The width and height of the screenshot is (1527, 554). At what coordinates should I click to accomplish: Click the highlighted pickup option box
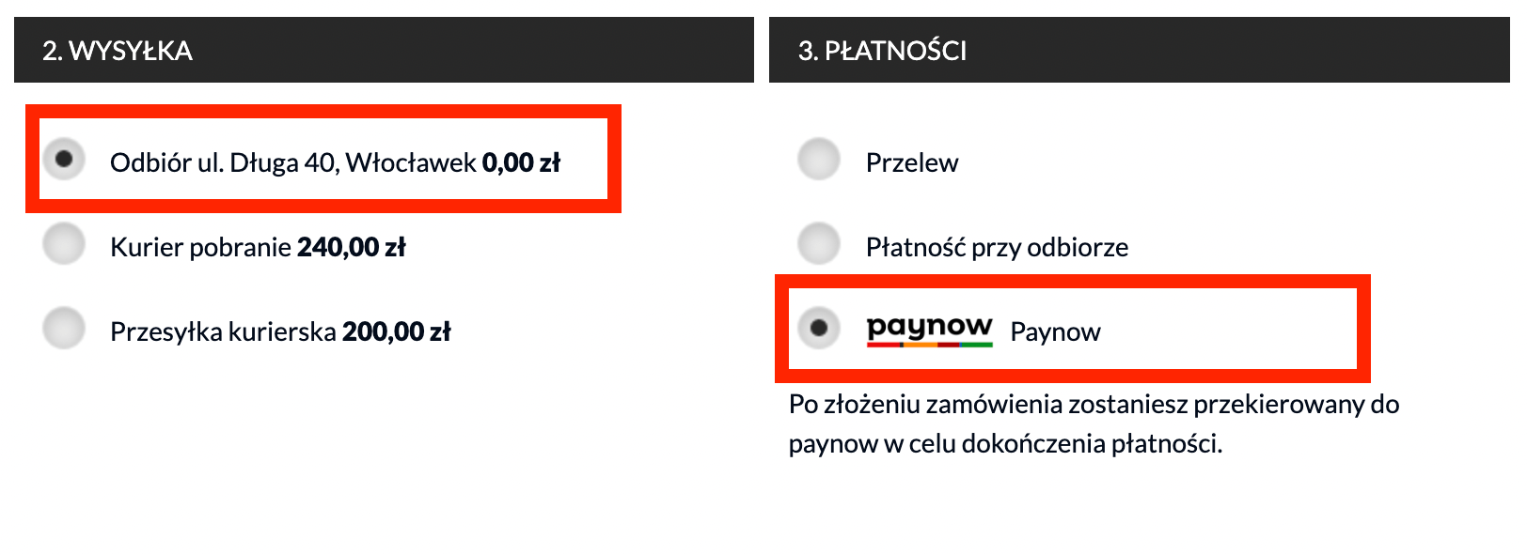tap(323, 160)
